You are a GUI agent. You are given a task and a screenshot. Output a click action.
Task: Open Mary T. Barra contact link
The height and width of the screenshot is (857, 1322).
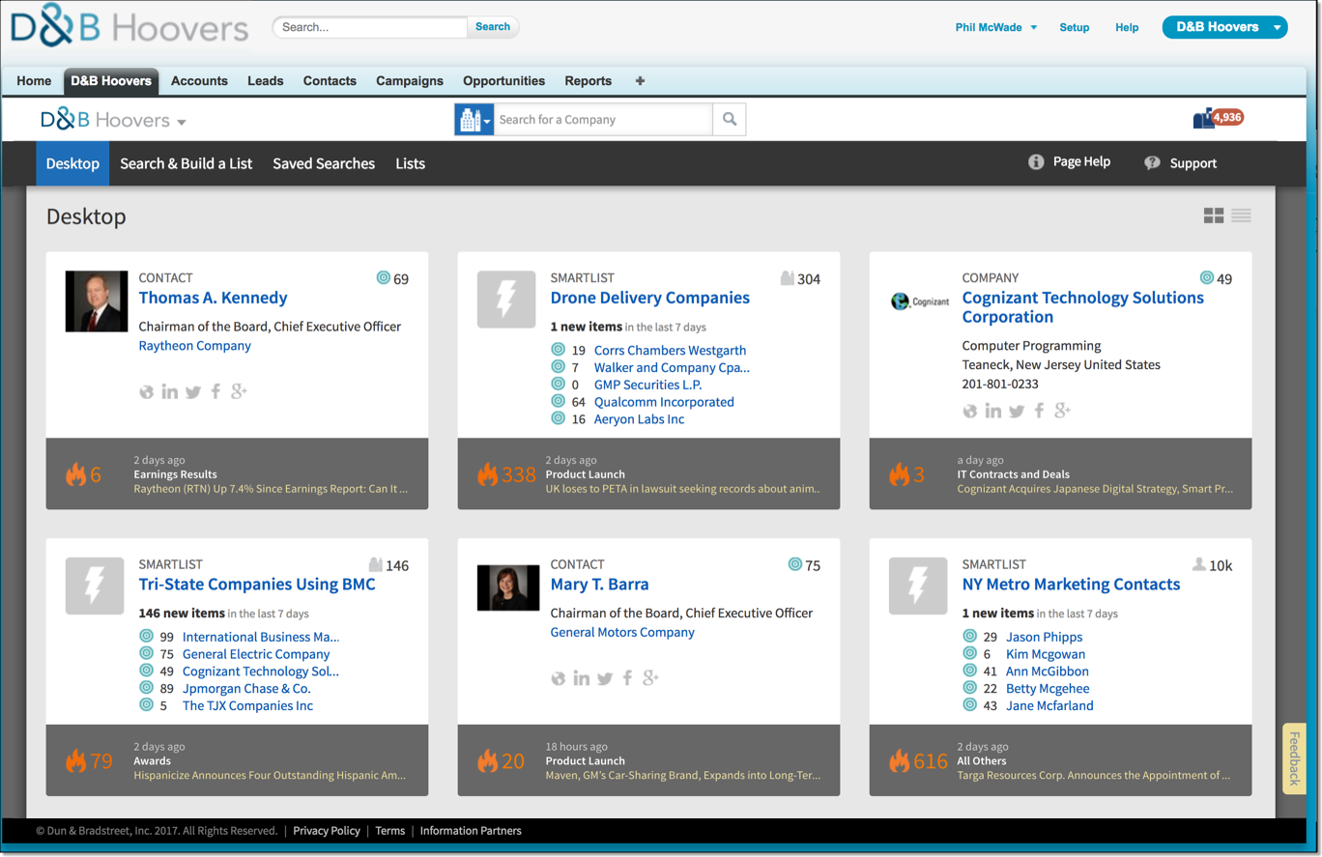point(599,585)
